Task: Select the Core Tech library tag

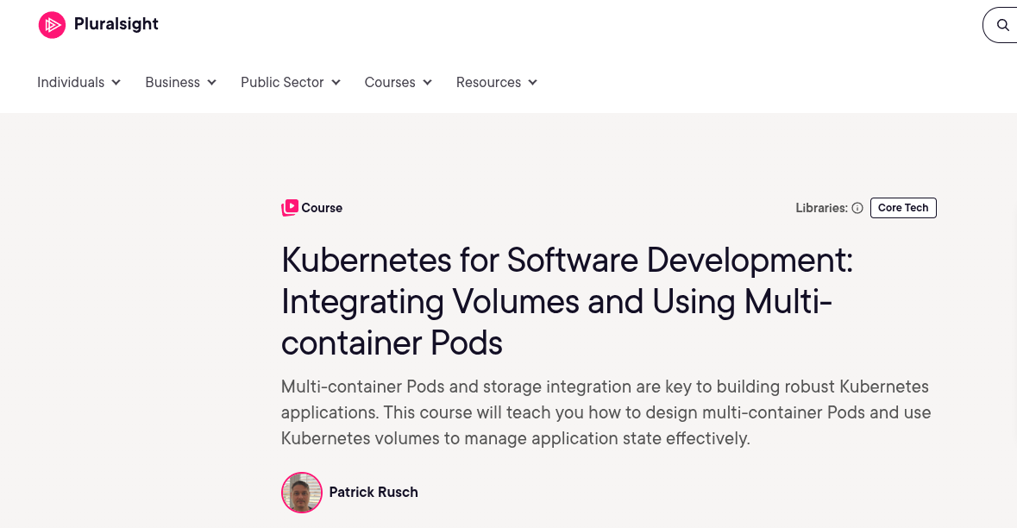Action: coord(903,208)
